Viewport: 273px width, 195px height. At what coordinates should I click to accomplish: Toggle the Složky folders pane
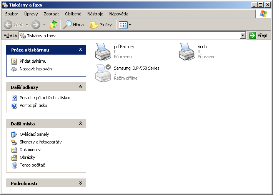click(101, 25)
